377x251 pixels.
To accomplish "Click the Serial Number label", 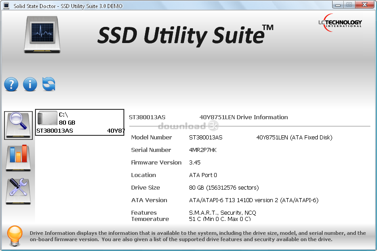I will [x=151, y=150].
